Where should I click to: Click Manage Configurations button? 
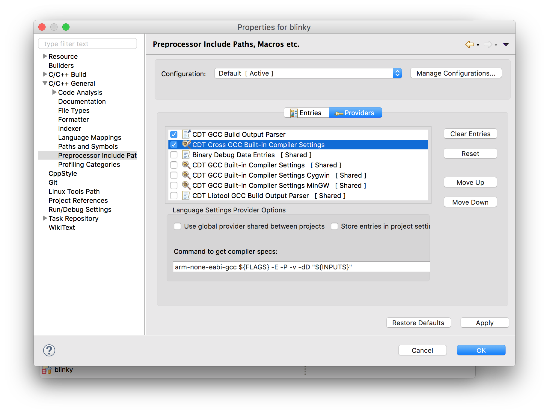(456, 73)
